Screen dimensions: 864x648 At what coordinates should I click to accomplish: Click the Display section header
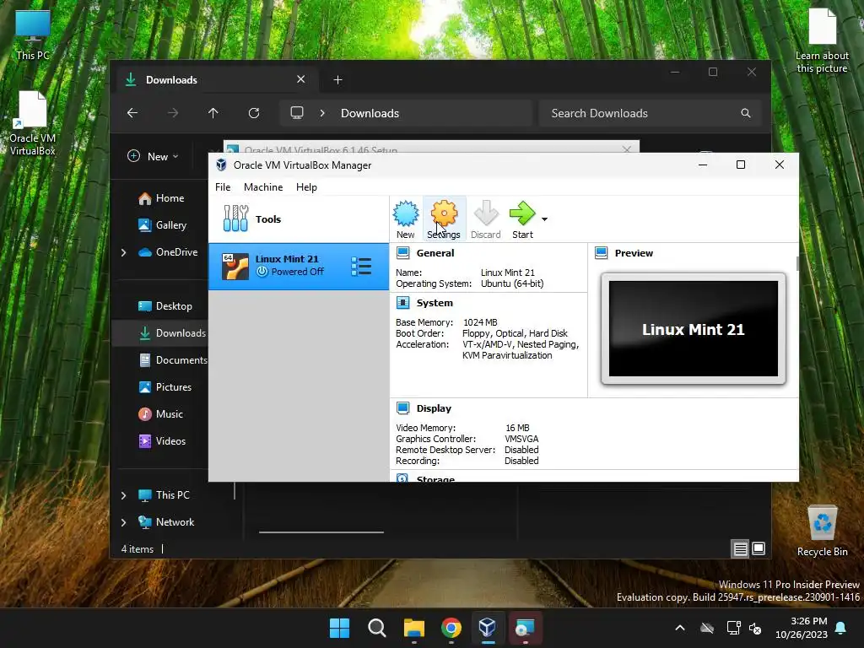click(x=434, y=408)
